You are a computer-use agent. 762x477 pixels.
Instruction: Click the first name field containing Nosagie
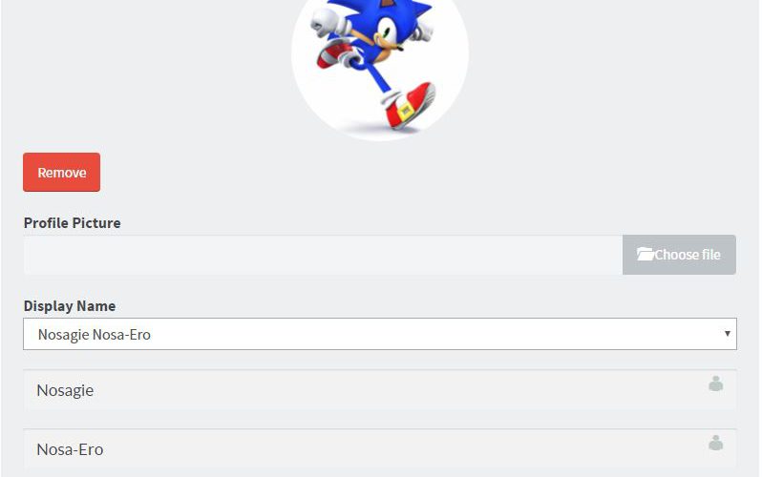coord(380,390)
